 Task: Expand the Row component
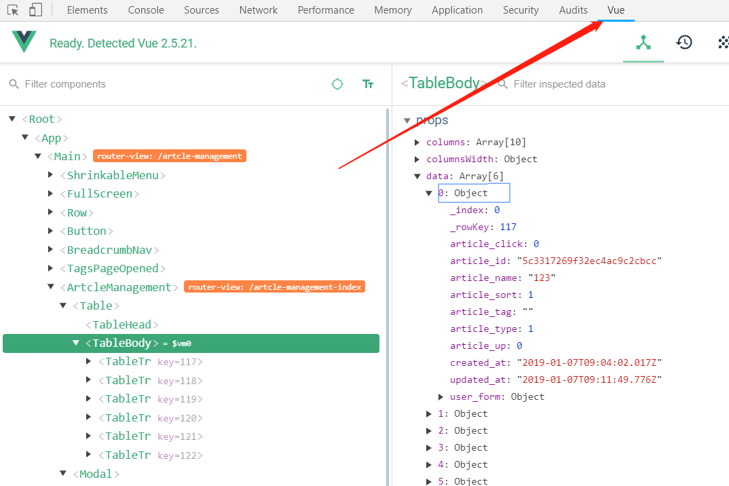coord(51,212)
